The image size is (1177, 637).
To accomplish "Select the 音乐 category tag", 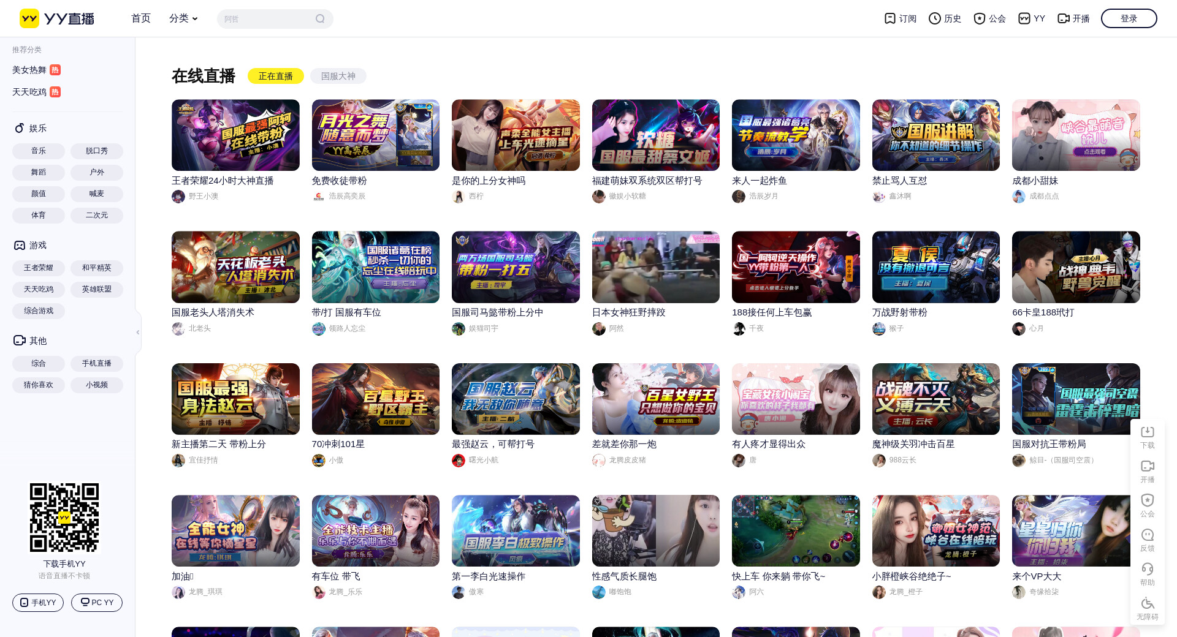I will point(39,151).
